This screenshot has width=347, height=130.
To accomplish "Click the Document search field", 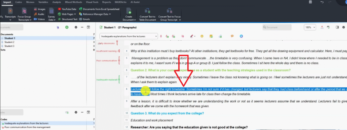I will [277, 27].
